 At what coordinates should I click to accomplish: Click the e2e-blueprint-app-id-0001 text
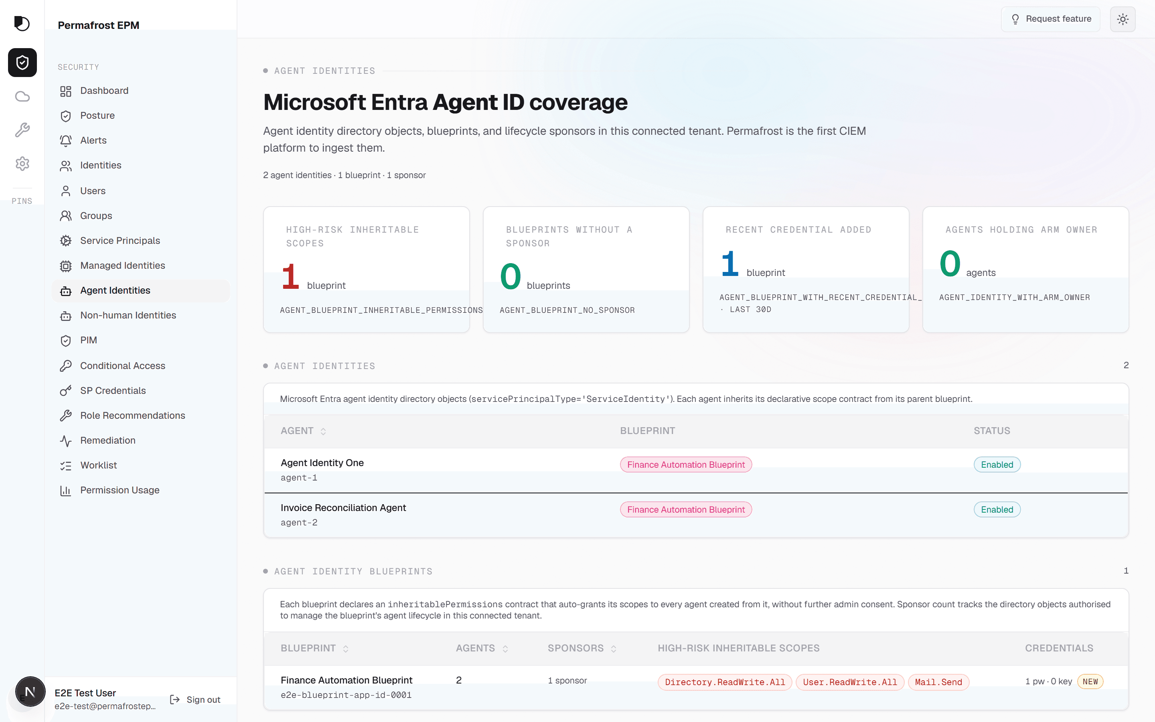point(346,695)
